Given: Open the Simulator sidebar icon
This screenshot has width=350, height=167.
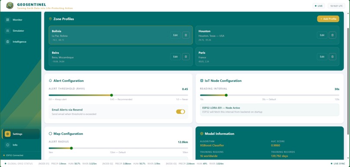Looking at the screenshot, I should point(8,30).
